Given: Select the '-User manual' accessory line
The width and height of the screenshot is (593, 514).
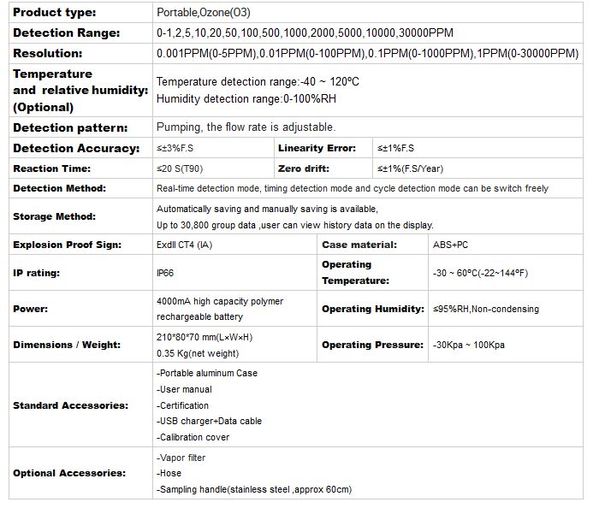Looking at the screenshot, I should tap(184, 389).
